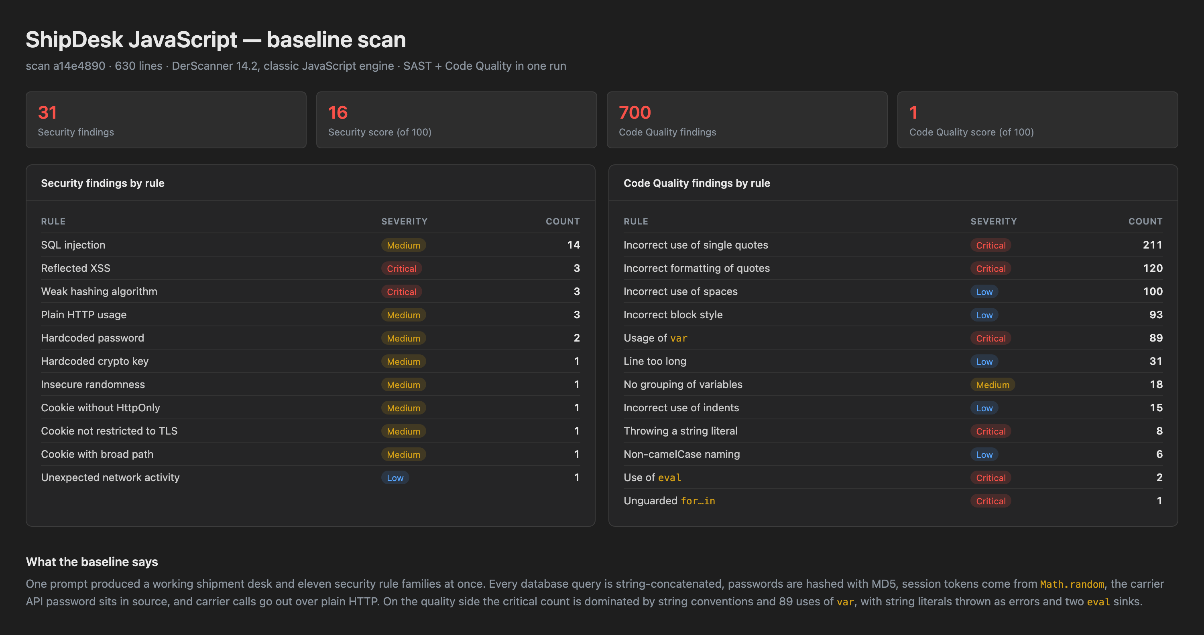Select the scan a14e4890 subtitle line
This screenshot has width=1204, height=635.
(x=296, y=66)
